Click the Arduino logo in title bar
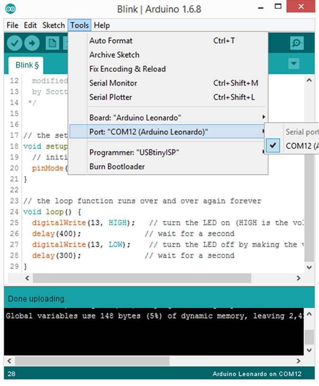 coord(11,9)
